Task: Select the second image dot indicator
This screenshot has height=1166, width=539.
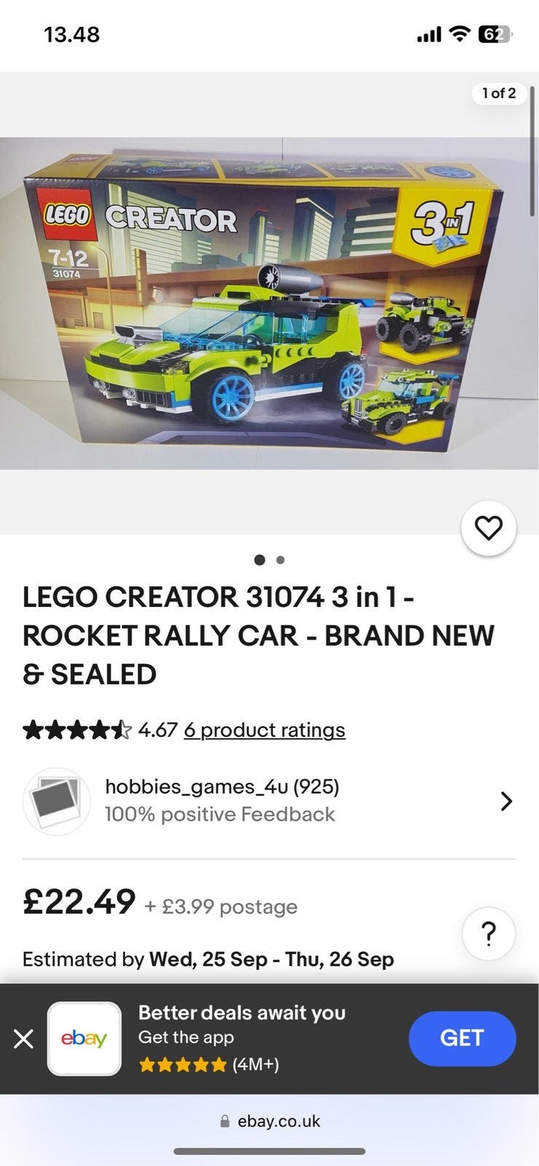Action: (280, 560)
